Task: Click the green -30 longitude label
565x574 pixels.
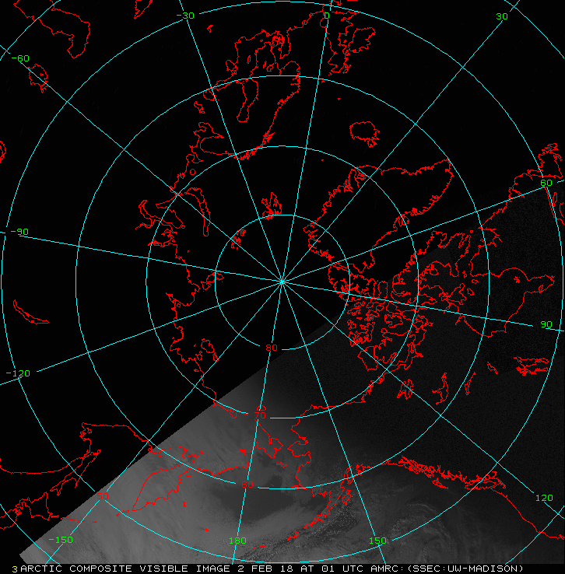Action: 185,16
